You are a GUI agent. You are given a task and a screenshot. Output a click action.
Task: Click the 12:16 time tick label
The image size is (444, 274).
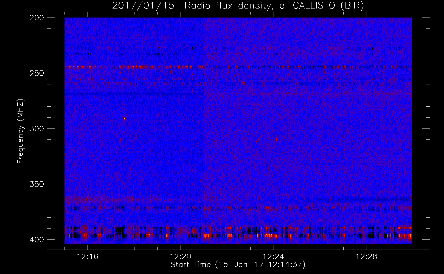pos(88,257)
